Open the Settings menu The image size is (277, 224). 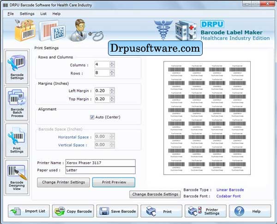coord(27,14)
